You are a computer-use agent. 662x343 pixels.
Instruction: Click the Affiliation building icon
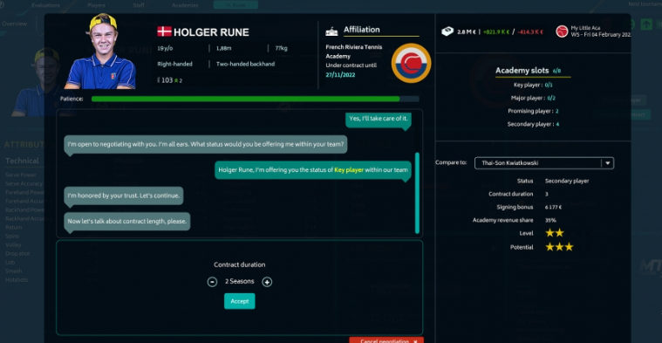(x=331, y=31)
